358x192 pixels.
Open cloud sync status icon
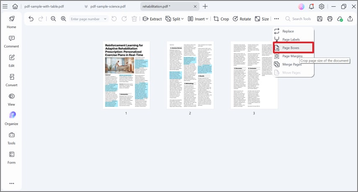click(x=340, y=19)
